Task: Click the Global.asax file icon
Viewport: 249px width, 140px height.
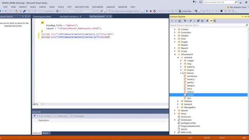Action: tap(179, 120)
